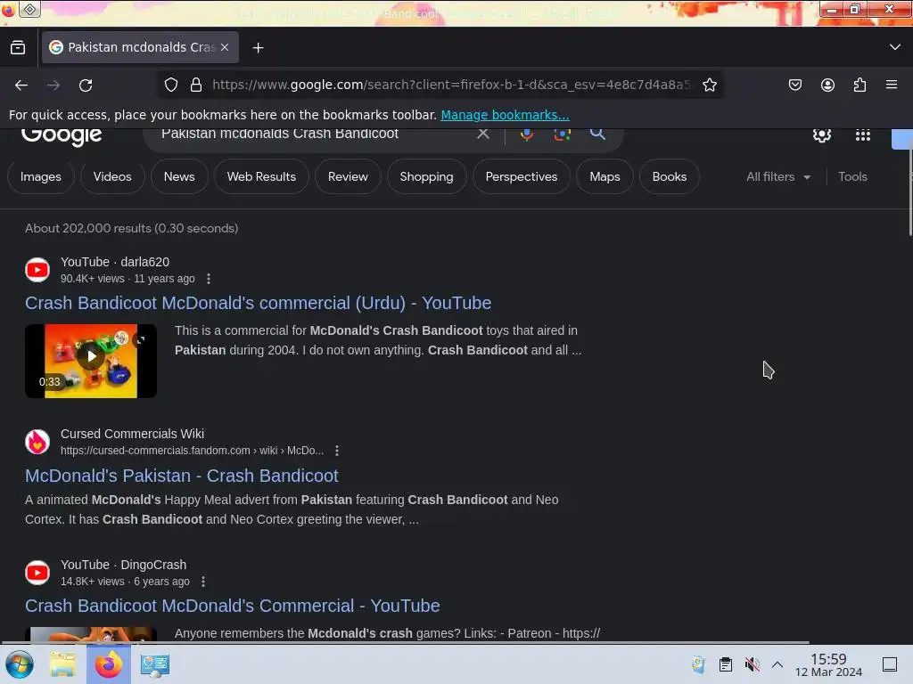Image resolution: width=913 pixels, height=684 pixels.
Task: Expand the All filters dropdown
Action: [x=778, y=177]
